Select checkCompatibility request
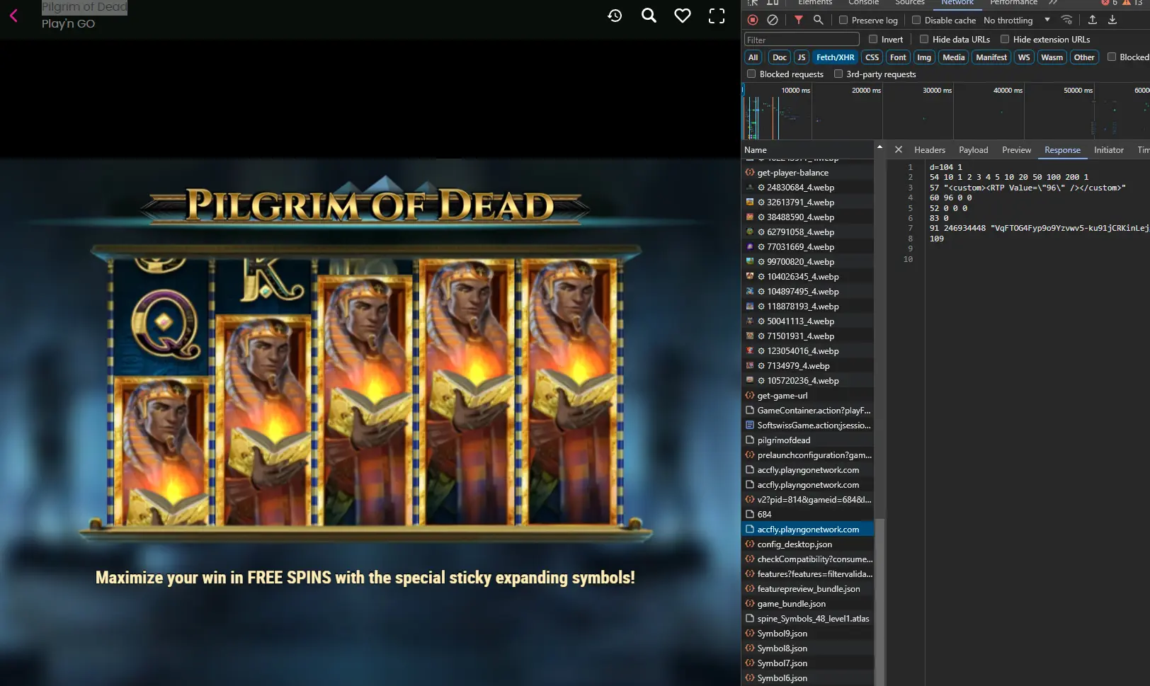This screenshot has width=1150, height=686. (x=807, y=559)
